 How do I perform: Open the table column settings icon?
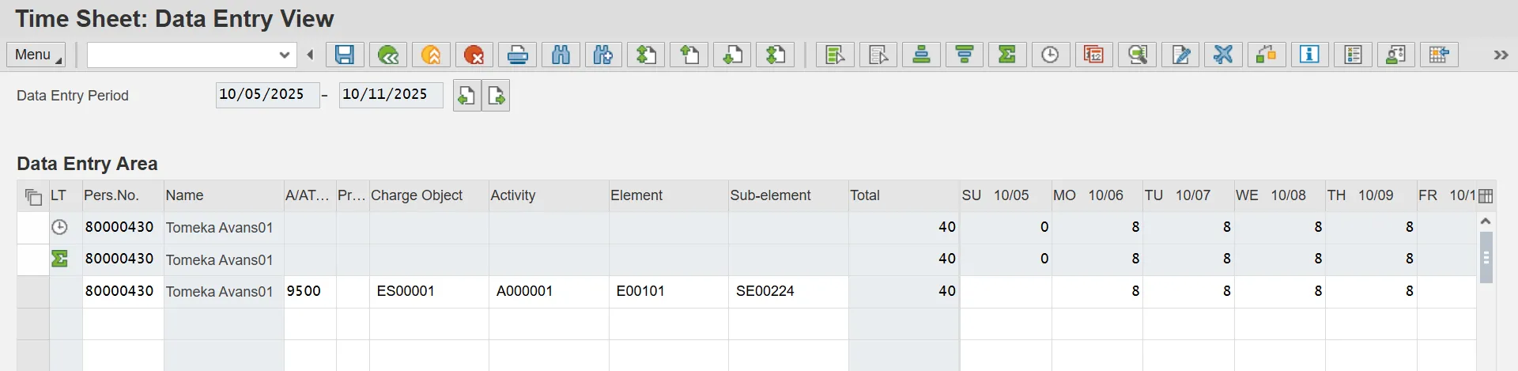[1486, 196]
